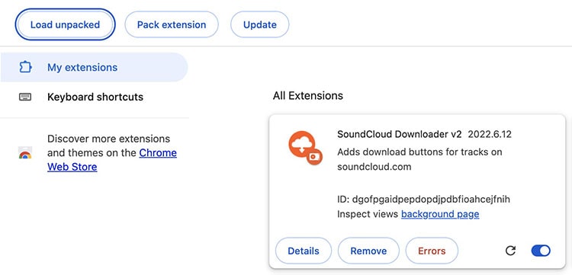Click the My extensions puzzle icon

tap(25, 67)
